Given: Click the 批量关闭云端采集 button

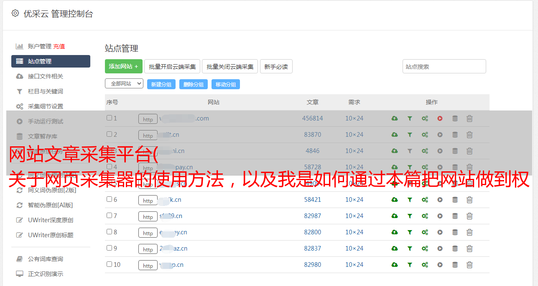Looking at the screenshot, I should [230, 66].
